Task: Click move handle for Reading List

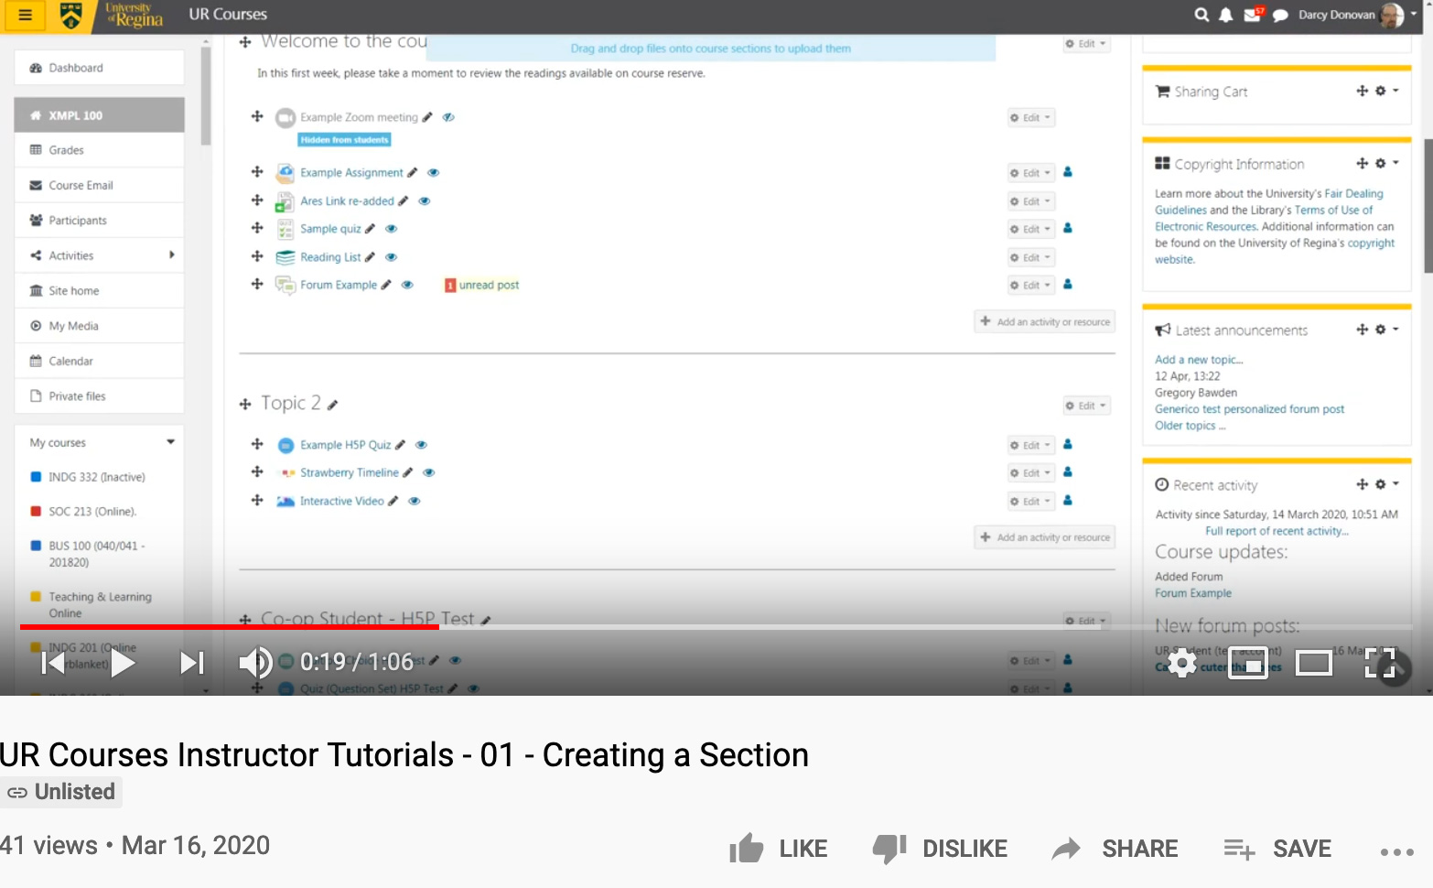Action: pos(257,256)
